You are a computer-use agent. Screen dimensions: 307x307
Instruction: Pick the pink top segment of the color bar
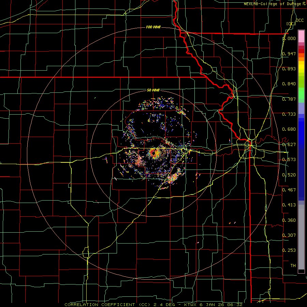click(x=301, y=36)
